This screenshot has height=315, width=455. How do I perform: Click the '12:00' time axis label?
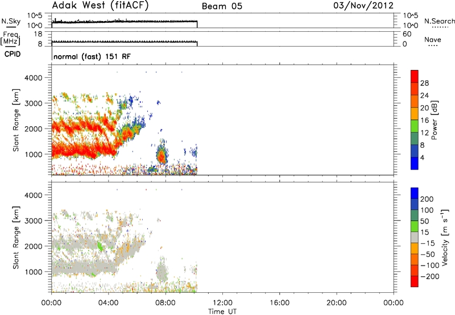[222, 303]
